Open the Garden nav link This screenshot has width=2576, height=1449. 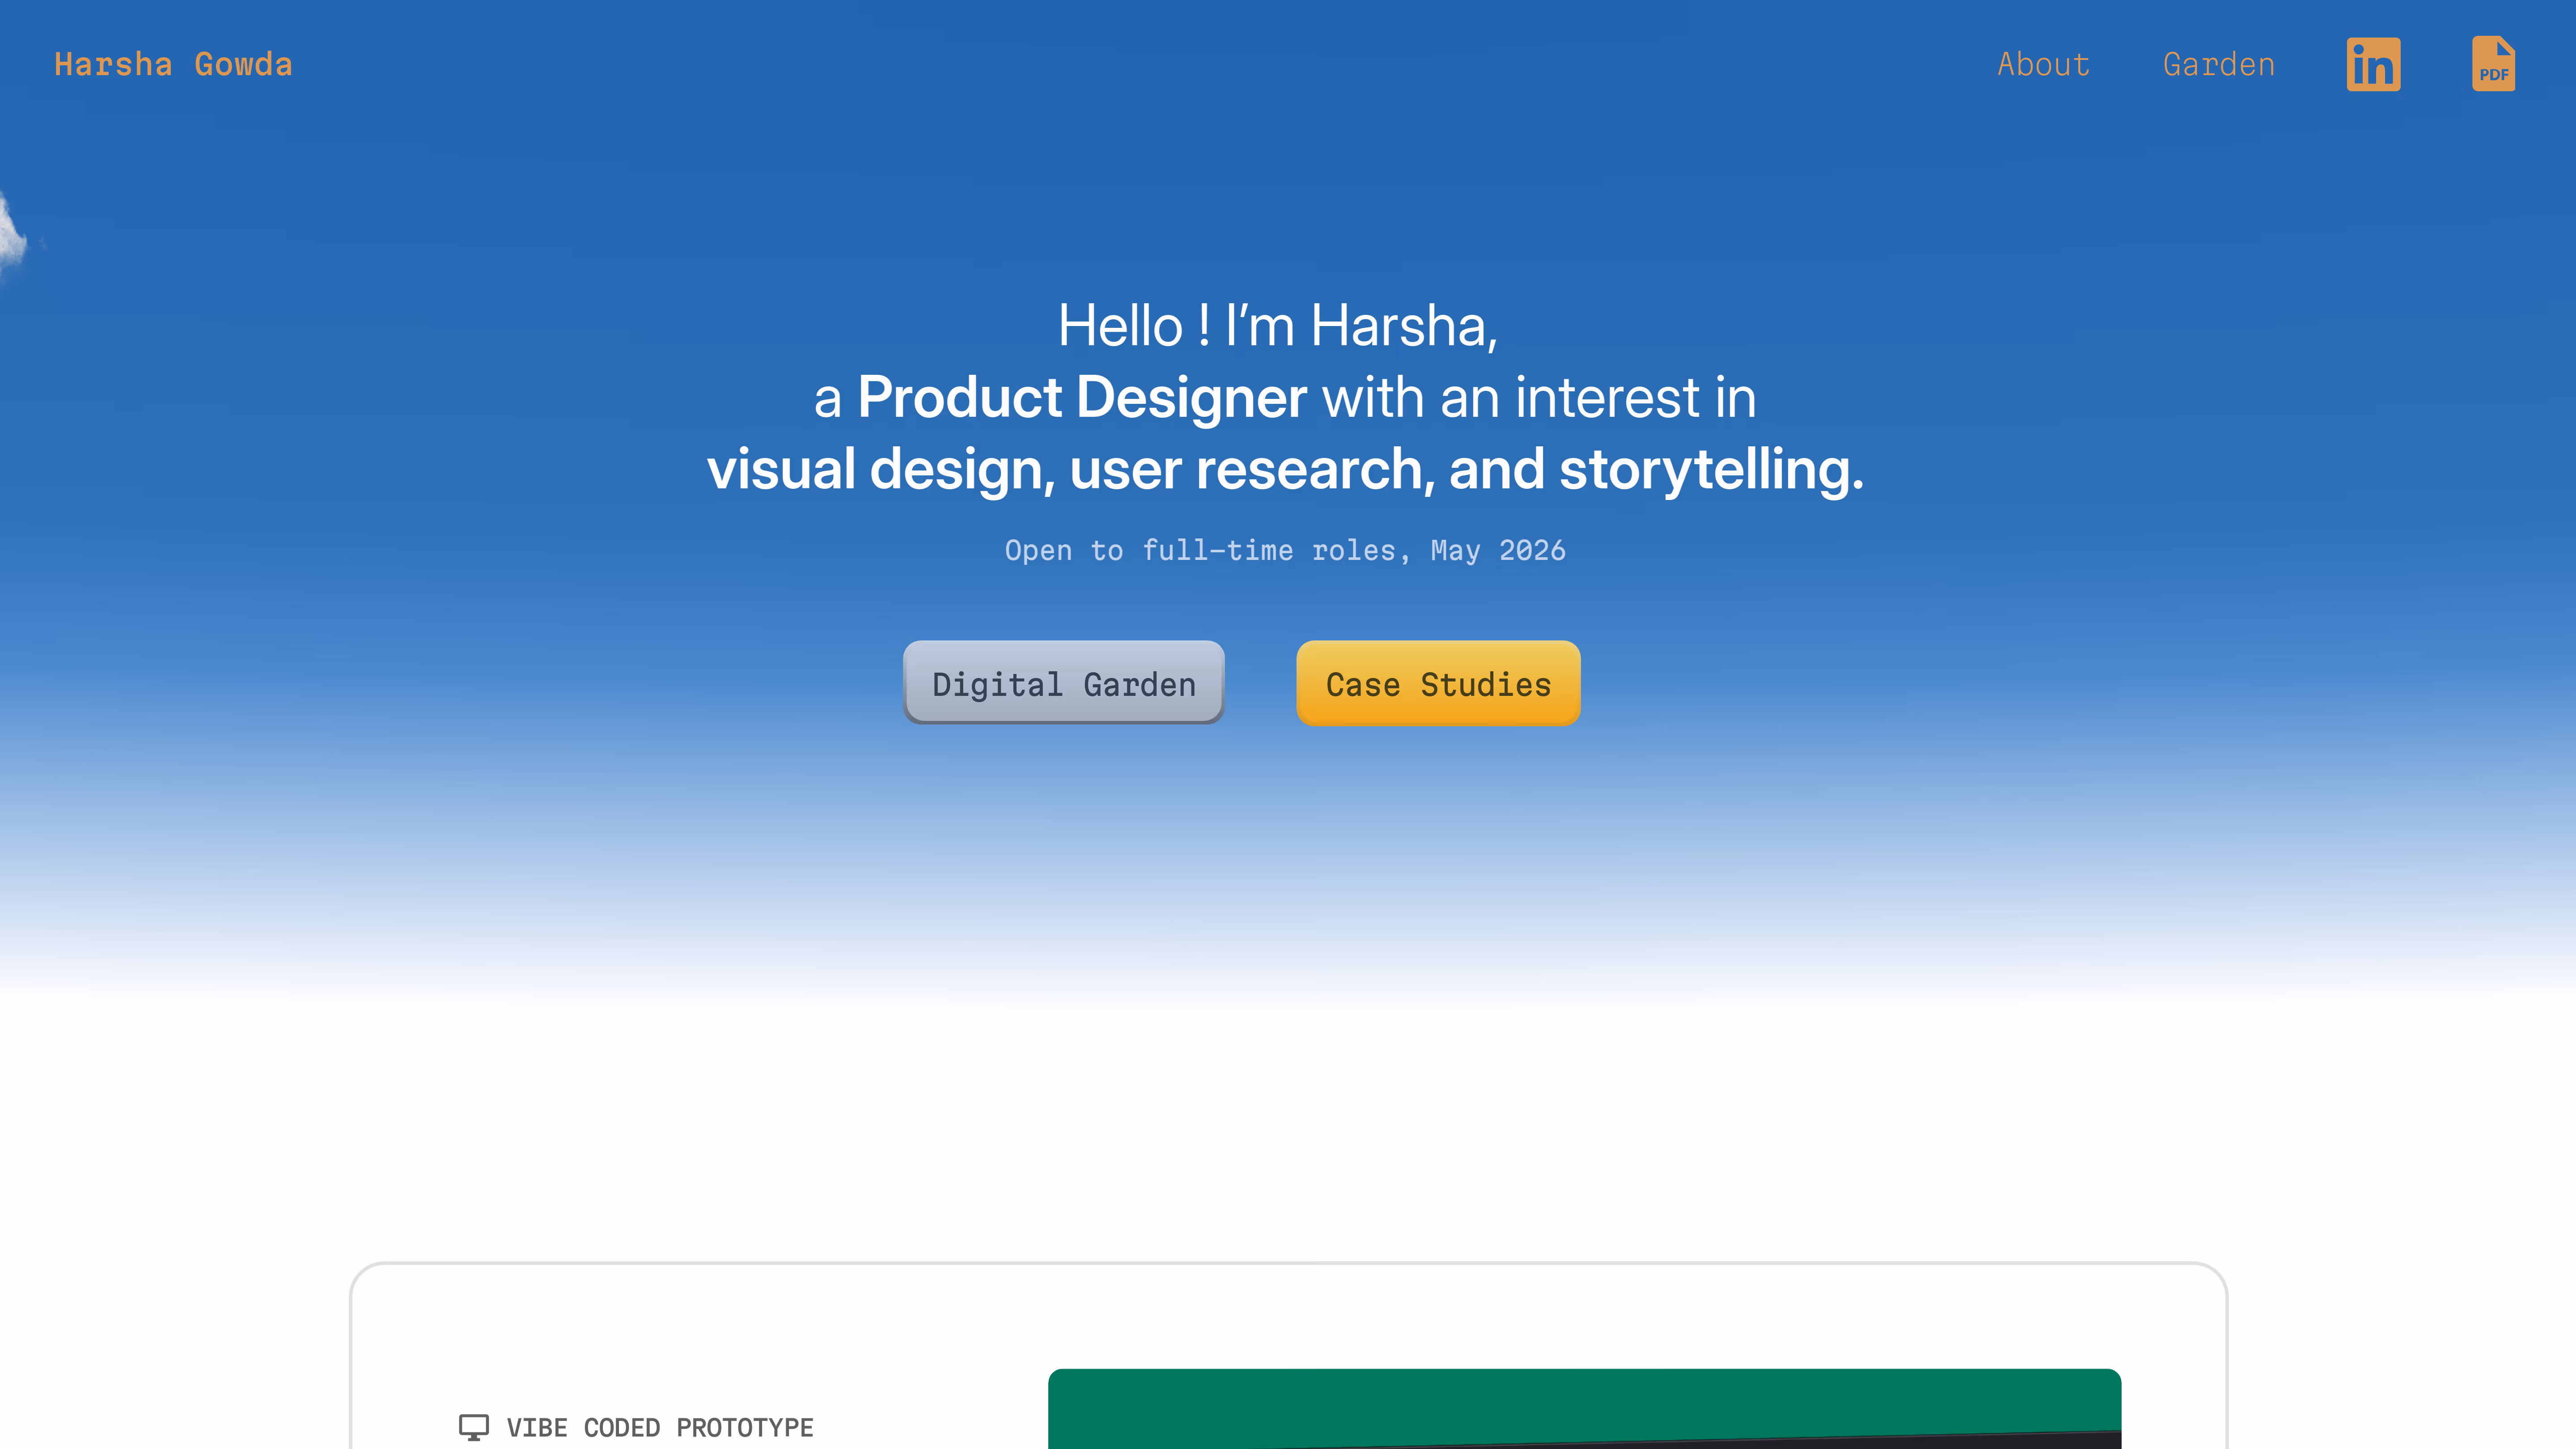(2218, 65)
